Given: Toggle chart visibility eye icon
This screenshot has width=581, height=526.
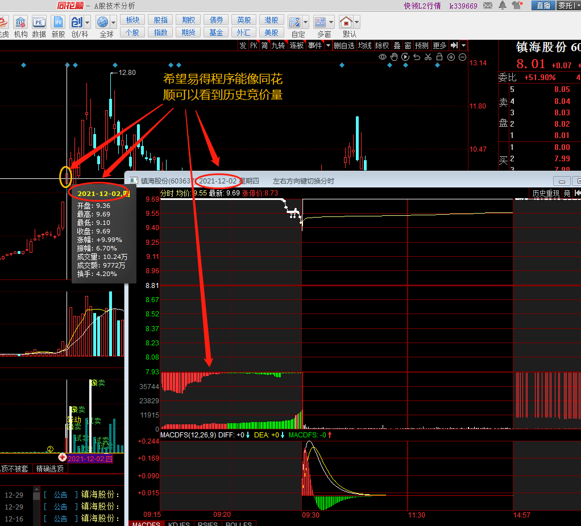Looking at the screenshot, I should (383, 57).
